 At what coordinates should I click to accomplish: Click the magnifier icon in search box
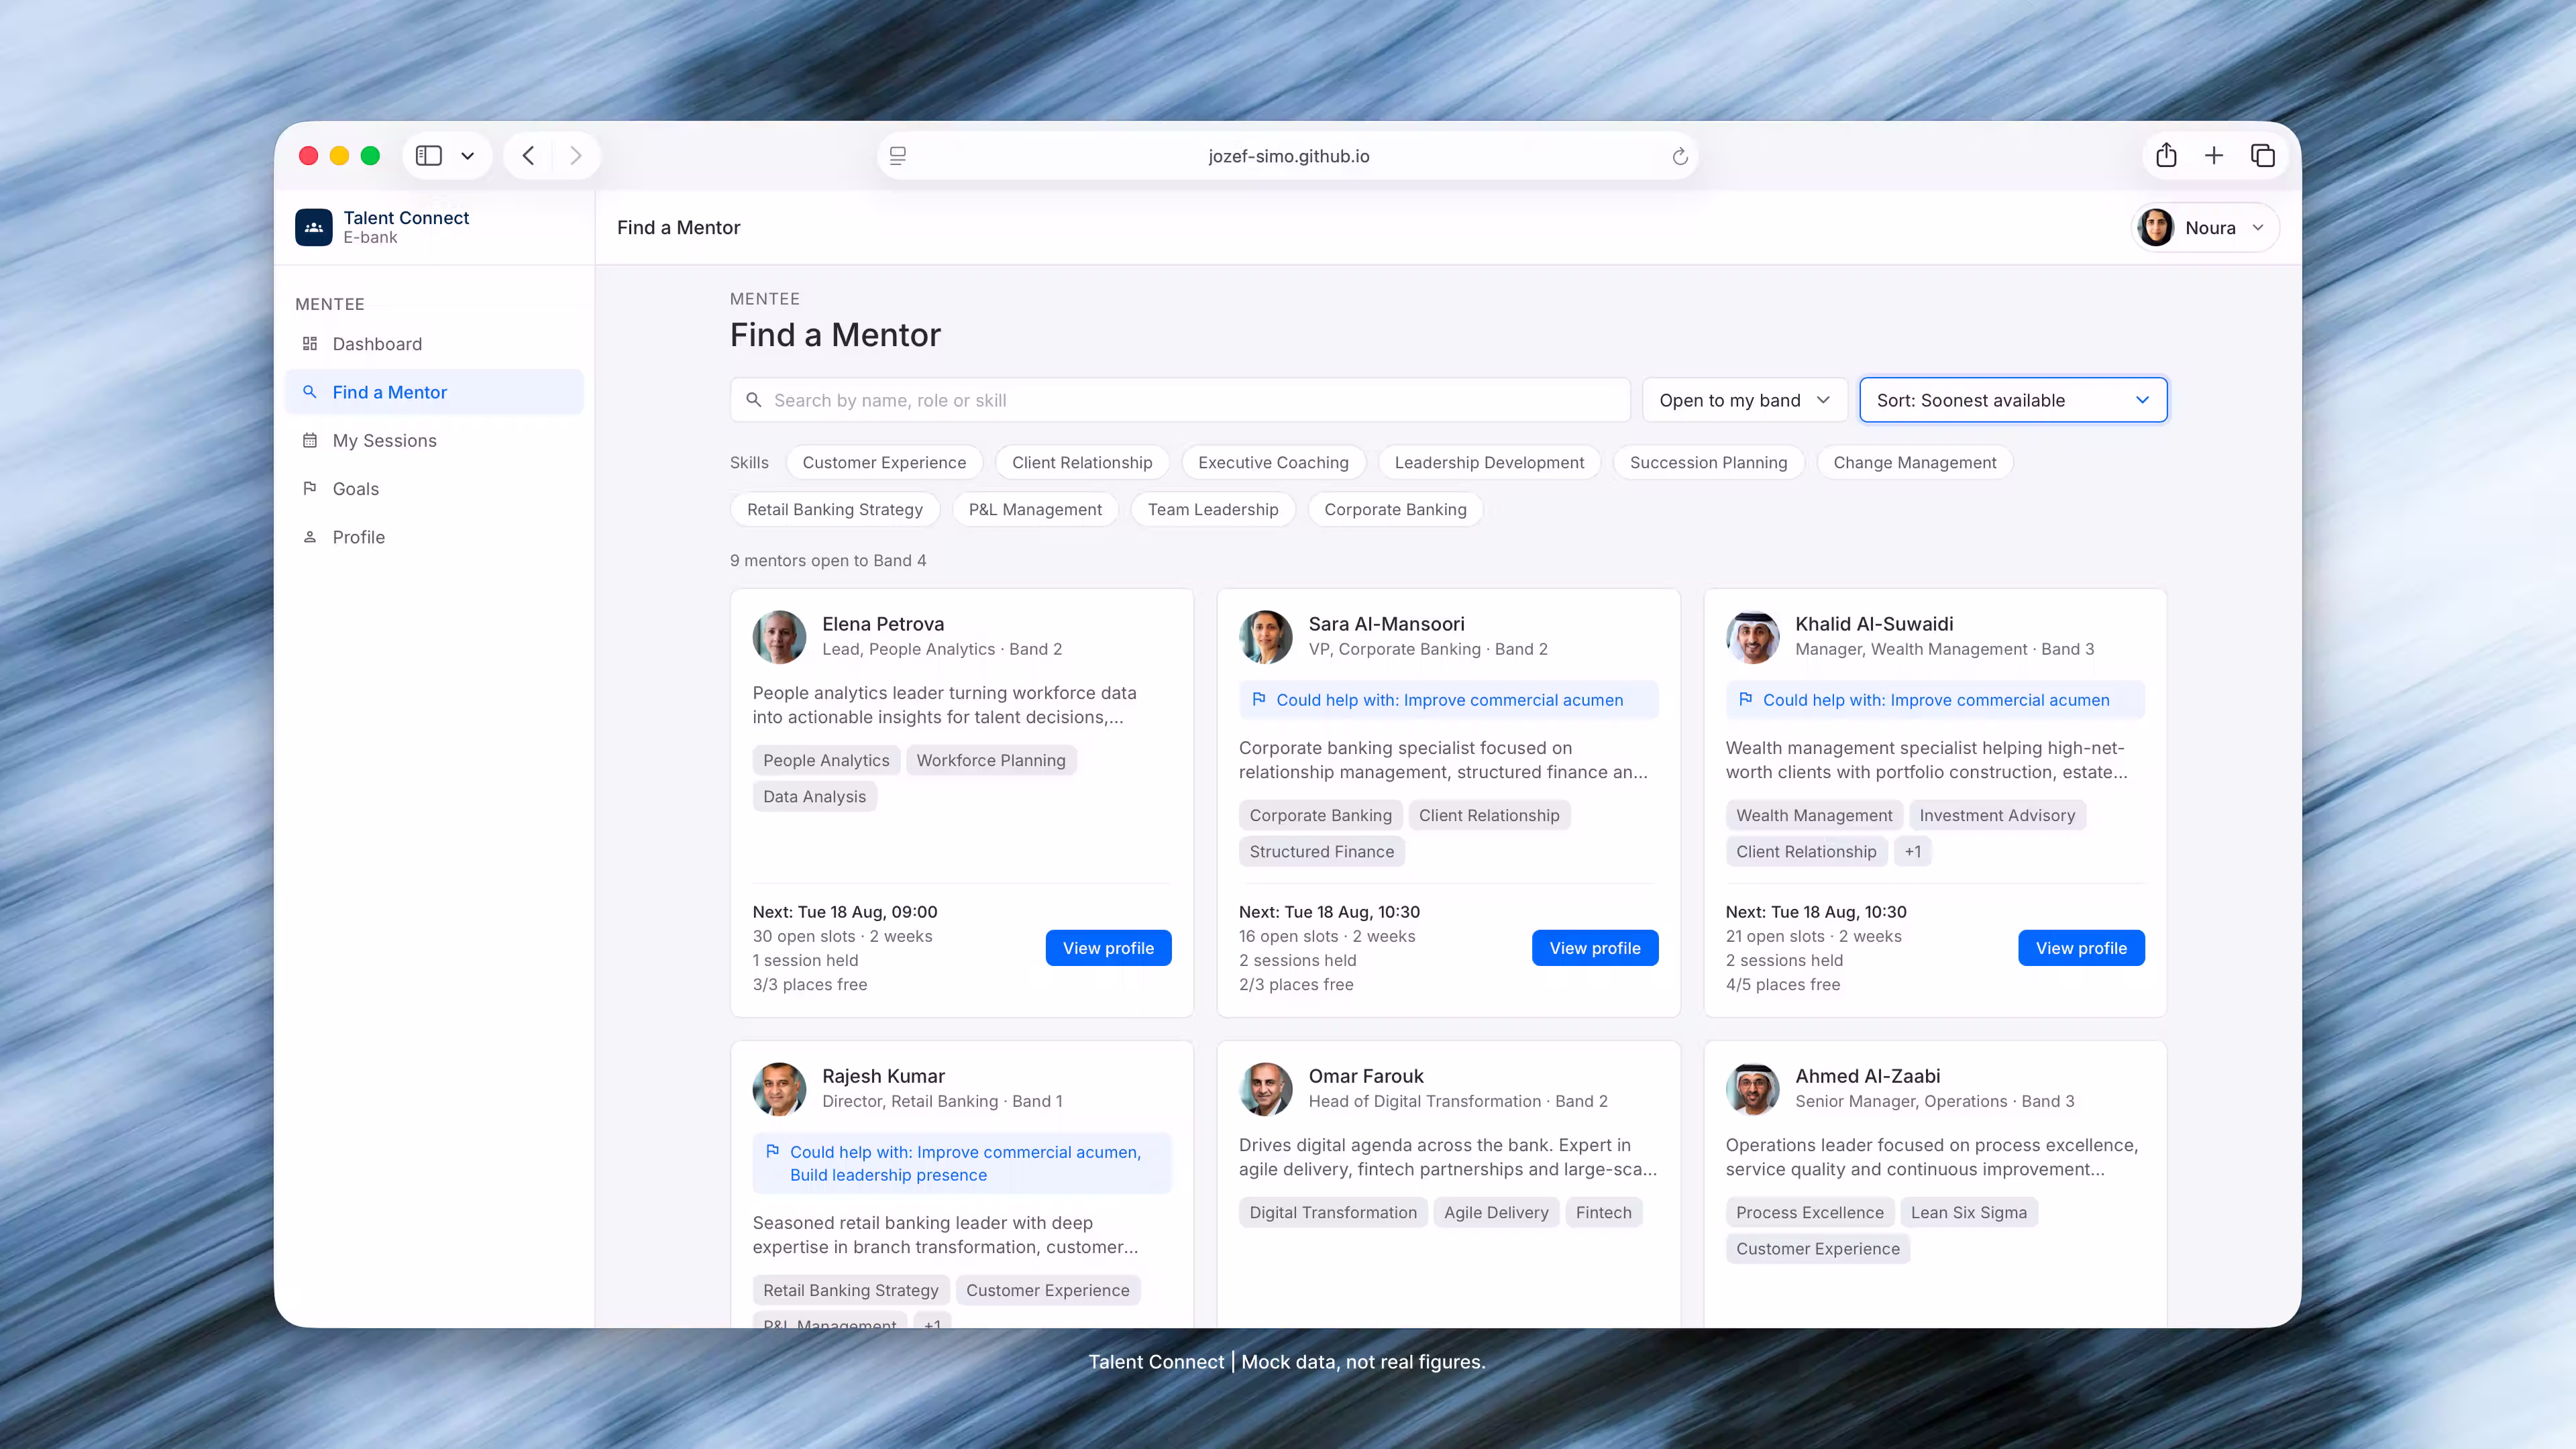tap(754, 400)
